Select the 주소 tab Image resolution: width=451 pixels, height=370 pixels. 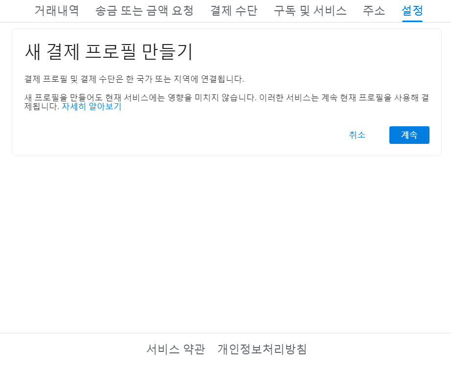tap(374, 11)
